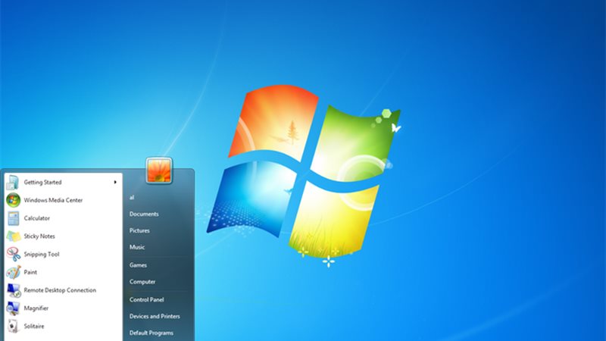The width and height of the screenshot is (606, 341).
Task: Launch Windows Media Center icon
Action: 13,200
